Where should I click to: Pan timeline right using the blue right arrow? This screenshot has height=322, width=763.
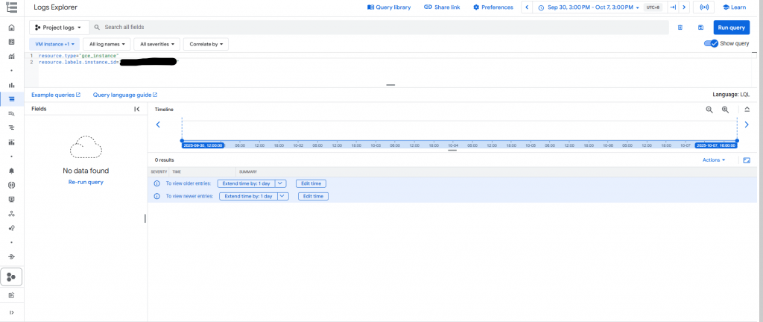coord(747,125)
